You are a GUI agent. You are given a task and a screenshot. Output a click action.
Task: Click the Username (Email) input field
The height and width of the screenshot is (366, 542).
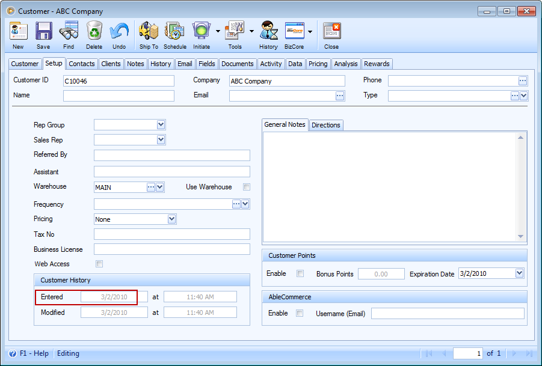point(448,314)
